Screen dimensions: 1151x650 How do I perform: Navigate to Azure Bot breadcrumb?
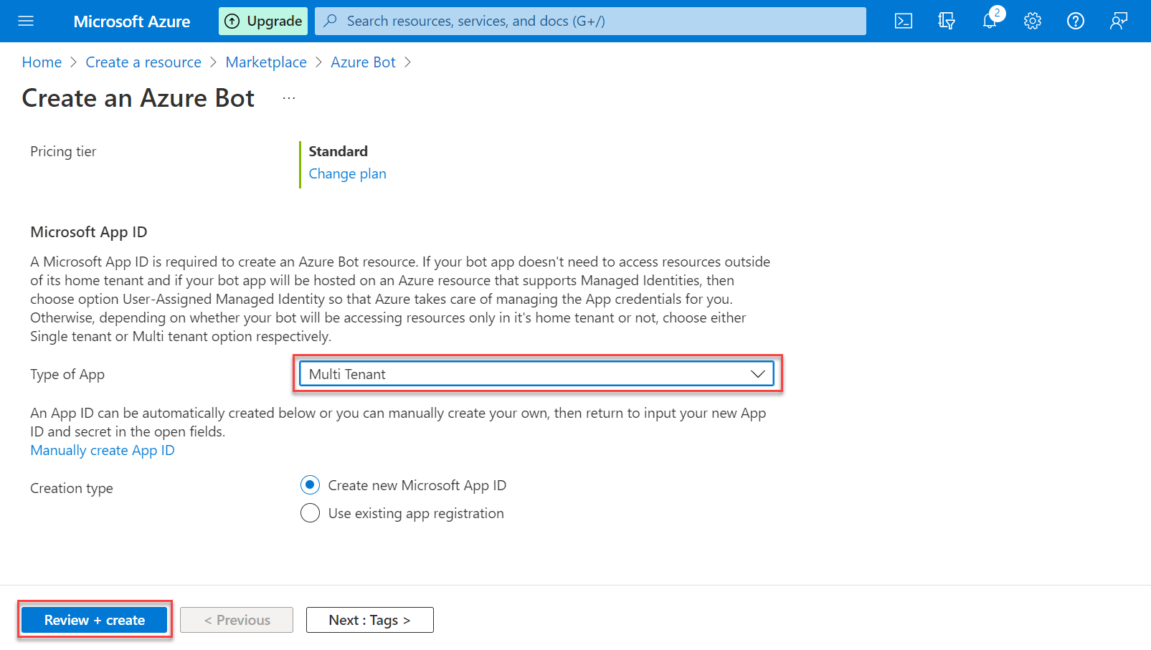coord(363,62)
